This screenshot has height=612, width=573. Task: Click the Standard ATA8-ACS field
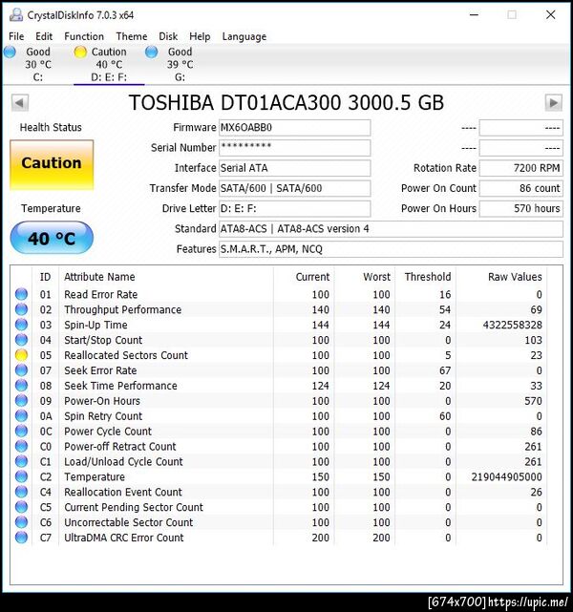(391, 229)
